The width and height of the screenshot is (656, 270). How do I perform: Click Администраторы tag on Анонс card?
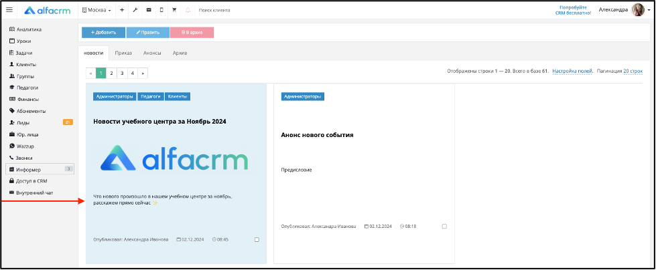303,96
